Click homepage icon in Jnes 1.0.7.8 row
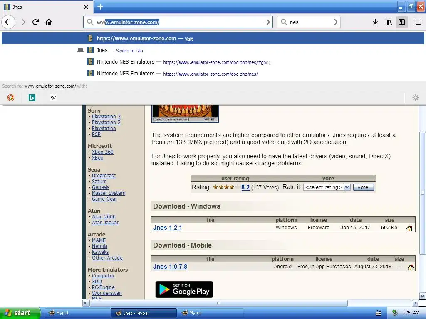Image resolution: width=426 pixels, height=319 pixels. tap(411, 267)
